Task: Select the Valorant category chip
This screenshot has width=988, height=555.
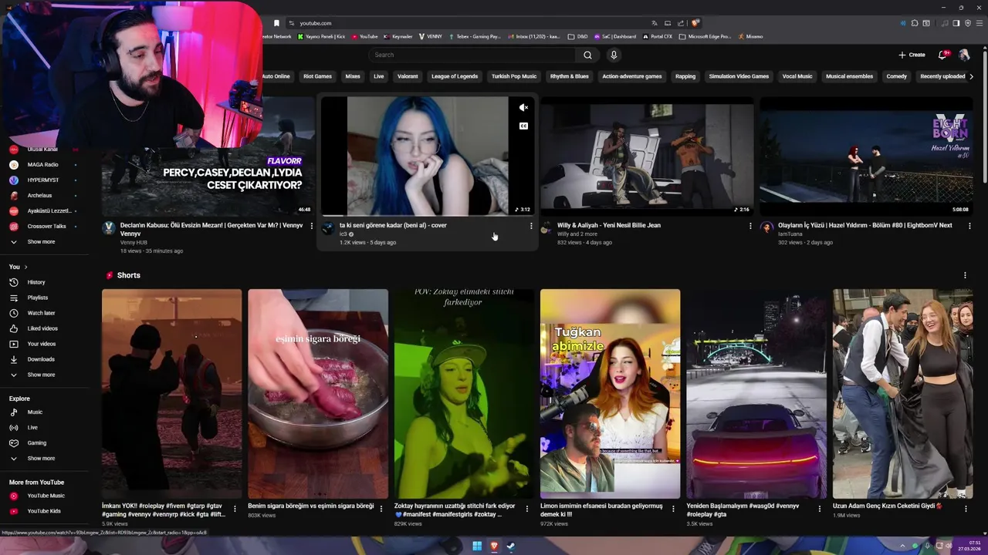Action: [x=408, y=76]
